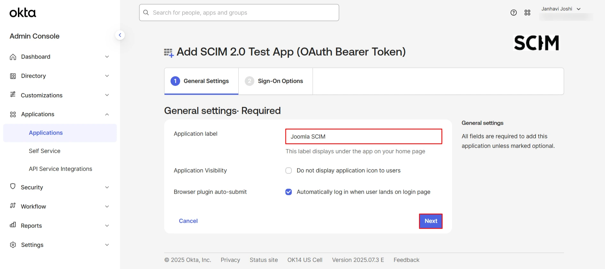Screen dimensions: 605x269
Task: Expand the Workflow menu chevron
Action: coord(107,206)
